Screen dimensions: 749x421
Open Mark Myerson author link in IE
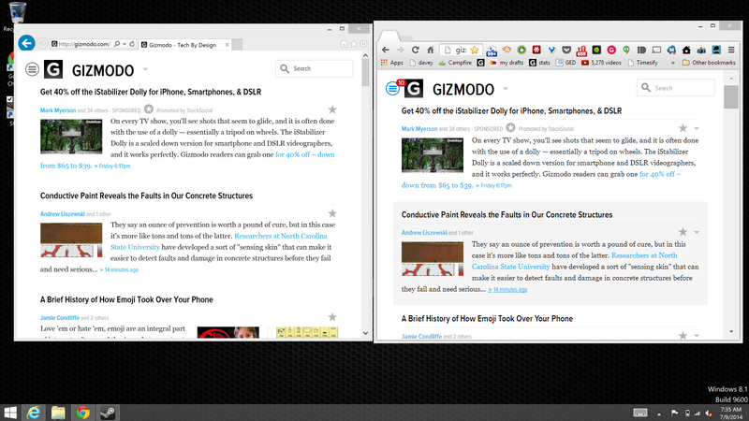58,110
